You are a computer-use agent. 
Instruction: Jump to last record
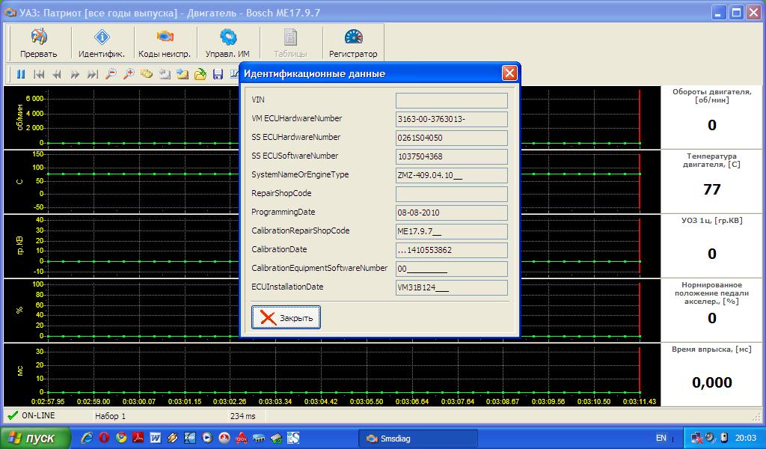coord(92,74)
